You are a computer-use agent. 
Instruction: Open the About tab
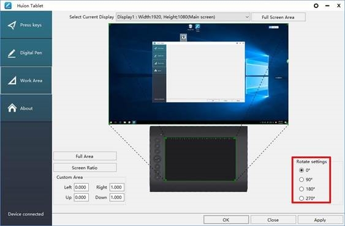click(x=26, y=108)
